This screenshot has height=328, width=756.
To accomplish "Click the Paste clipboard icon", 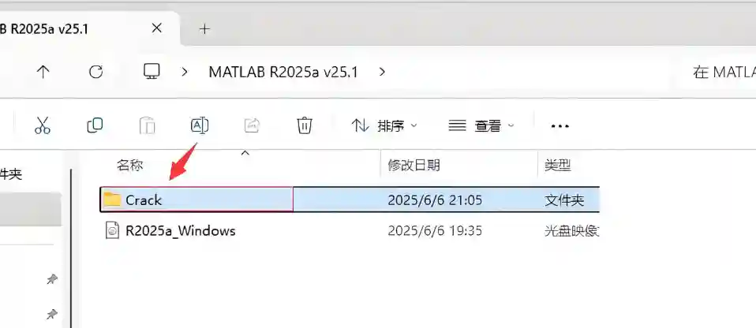I will click(x=147, y=125).
